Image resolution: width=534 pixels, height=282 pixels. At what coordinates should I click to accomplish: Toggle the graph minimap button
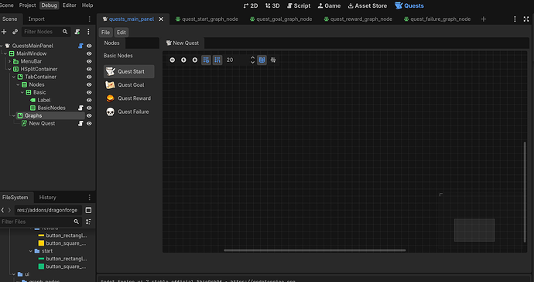(262, 60)
